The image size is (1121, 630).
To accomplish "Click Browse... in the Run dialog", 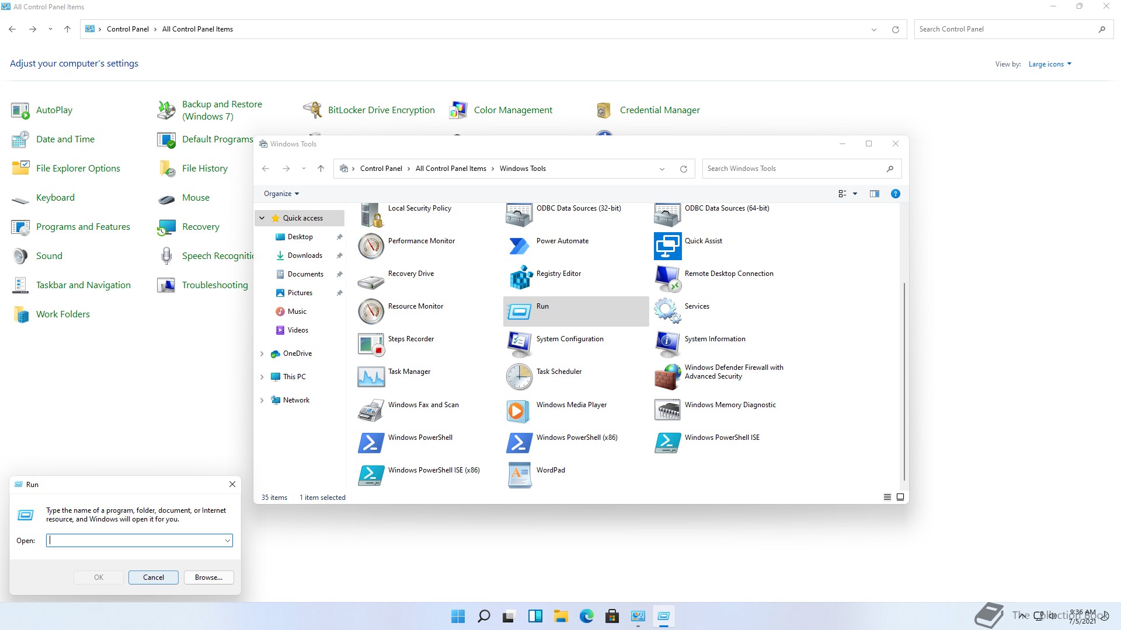I will click(209, 577).
